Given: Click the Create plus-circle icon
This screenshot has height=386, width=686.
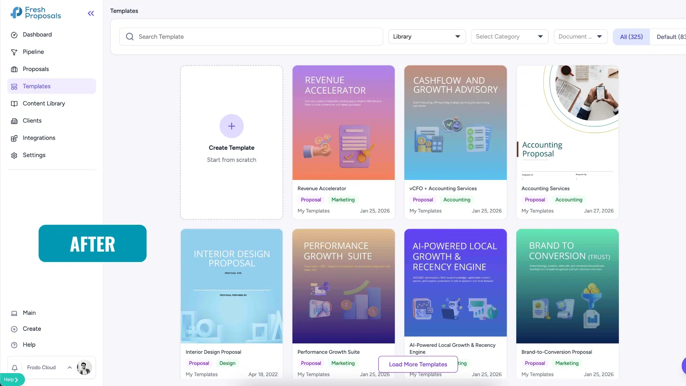Looking at the screenshot, I should click(x=14, y=329).
